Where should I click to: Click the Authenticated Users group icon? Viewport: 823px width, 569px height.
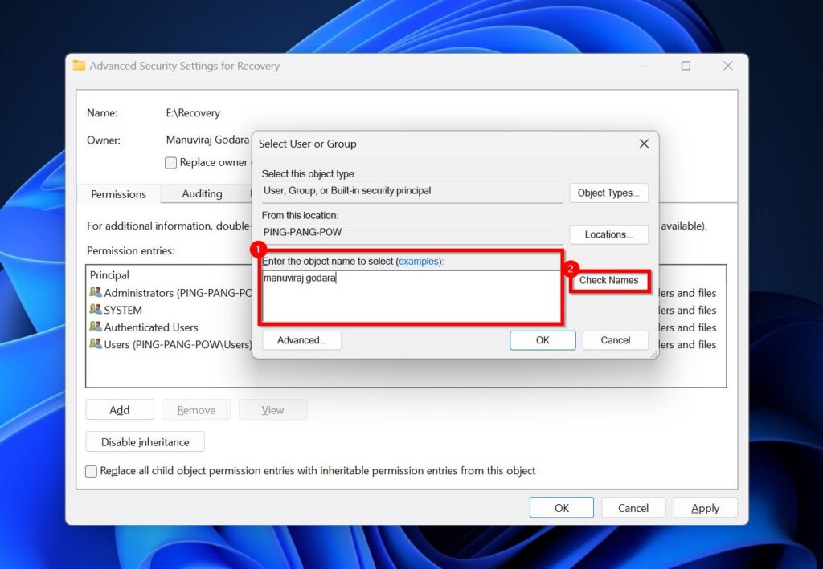coord(96,327)
